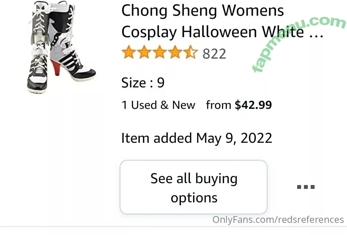Open the '1 Used & New' offers link
Screen dimensions: 347x235
158,105
